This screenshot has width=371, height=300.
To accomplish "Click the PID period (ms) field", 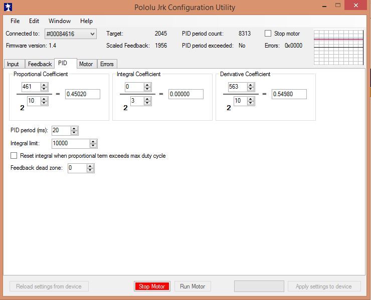I will tap(61, 131).
